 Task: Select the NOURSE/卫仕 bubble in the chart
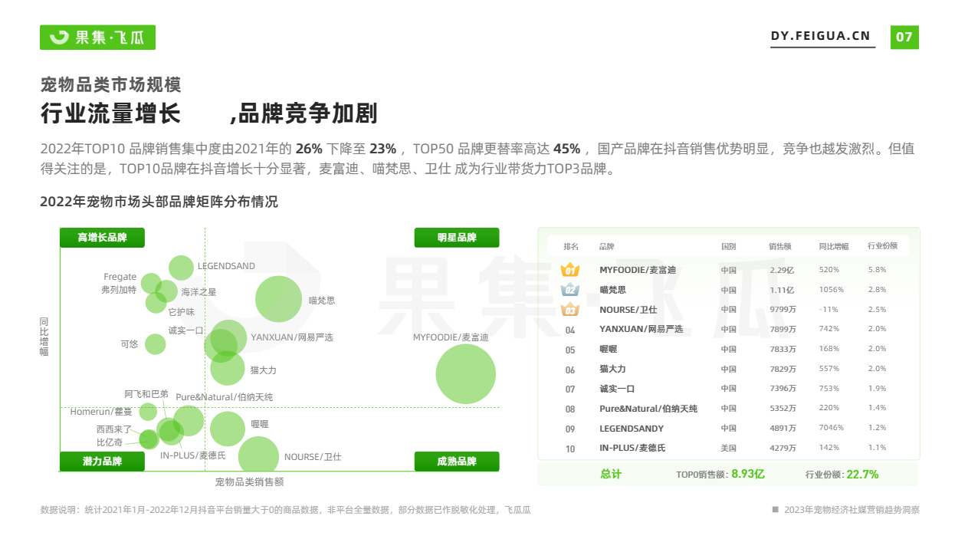tap(258, 456)
